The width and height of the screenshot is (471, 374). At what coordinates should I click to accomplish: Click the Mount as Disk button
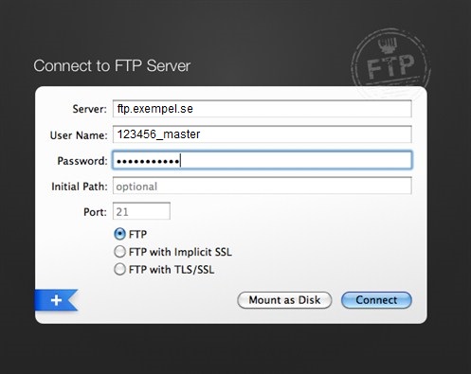click(284, 300)
